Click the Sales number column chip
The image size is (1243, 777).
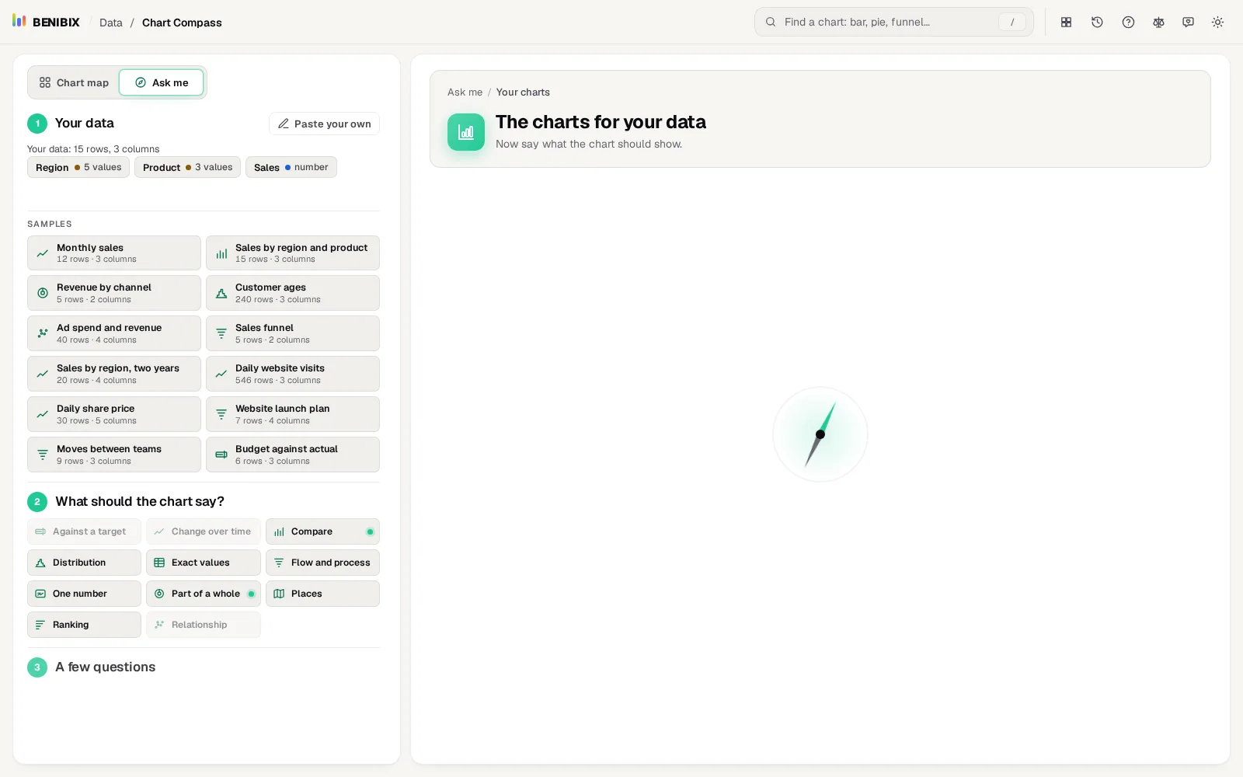click(291, 167)
